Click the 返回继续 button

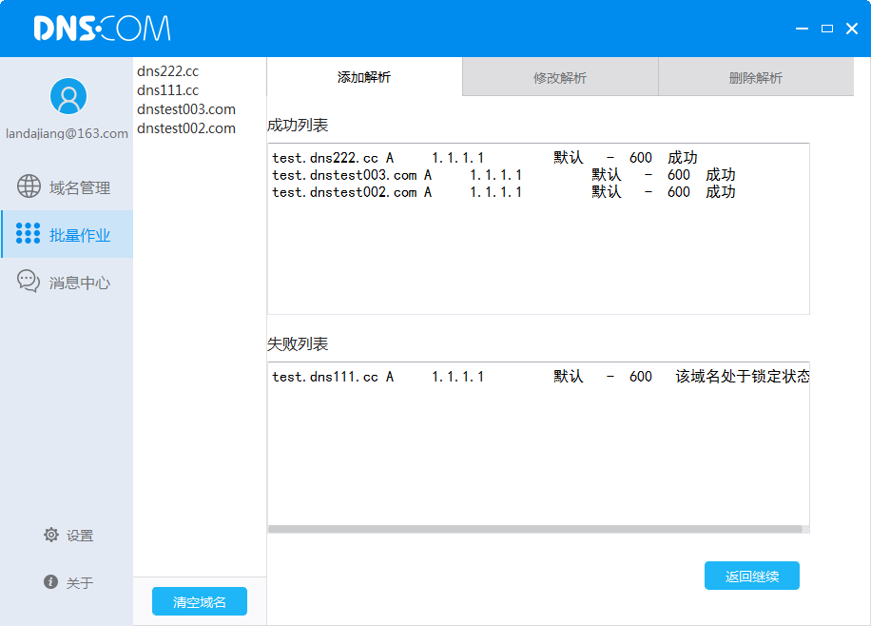[x=751, y=576]
